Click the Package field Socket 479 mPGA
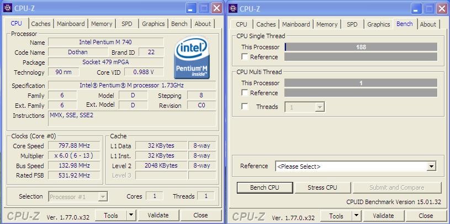This screenshot has height=224, width=450. 106,62
